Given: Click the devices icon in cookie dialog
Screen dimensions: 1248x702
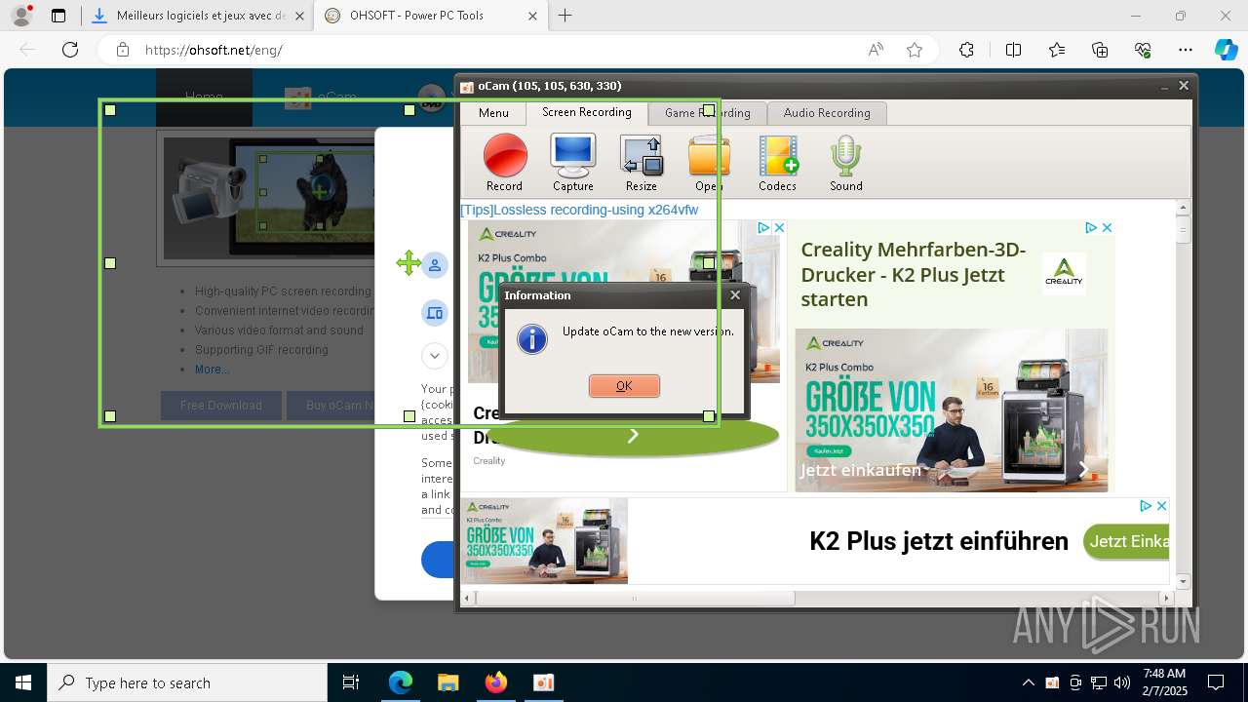Looking at the screenshot, I should point(435,313).
